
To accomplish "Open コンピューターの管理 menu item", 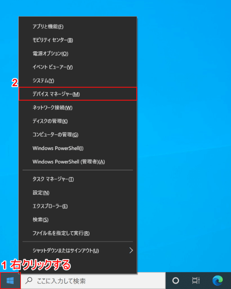I will (x=55, y=134).
